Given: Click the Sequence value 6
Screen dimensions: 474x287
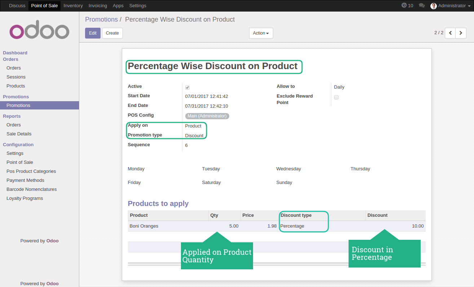Looking at the screenshot, I should 186,145.
